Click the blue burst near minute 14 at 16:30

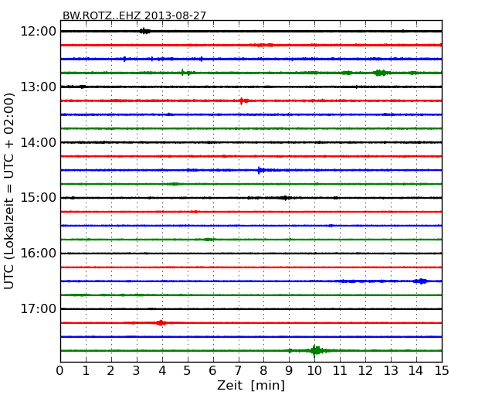(x=421, y=281)
